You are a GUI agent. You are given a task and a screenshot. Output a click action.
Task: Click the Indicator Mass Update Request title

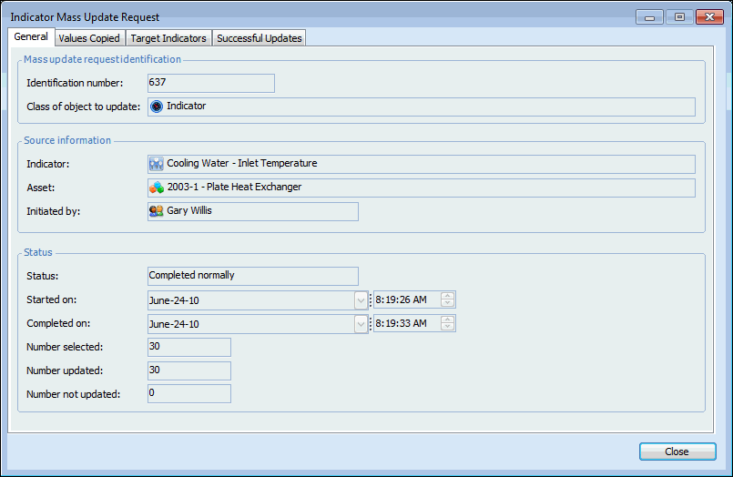click(85, 17)
